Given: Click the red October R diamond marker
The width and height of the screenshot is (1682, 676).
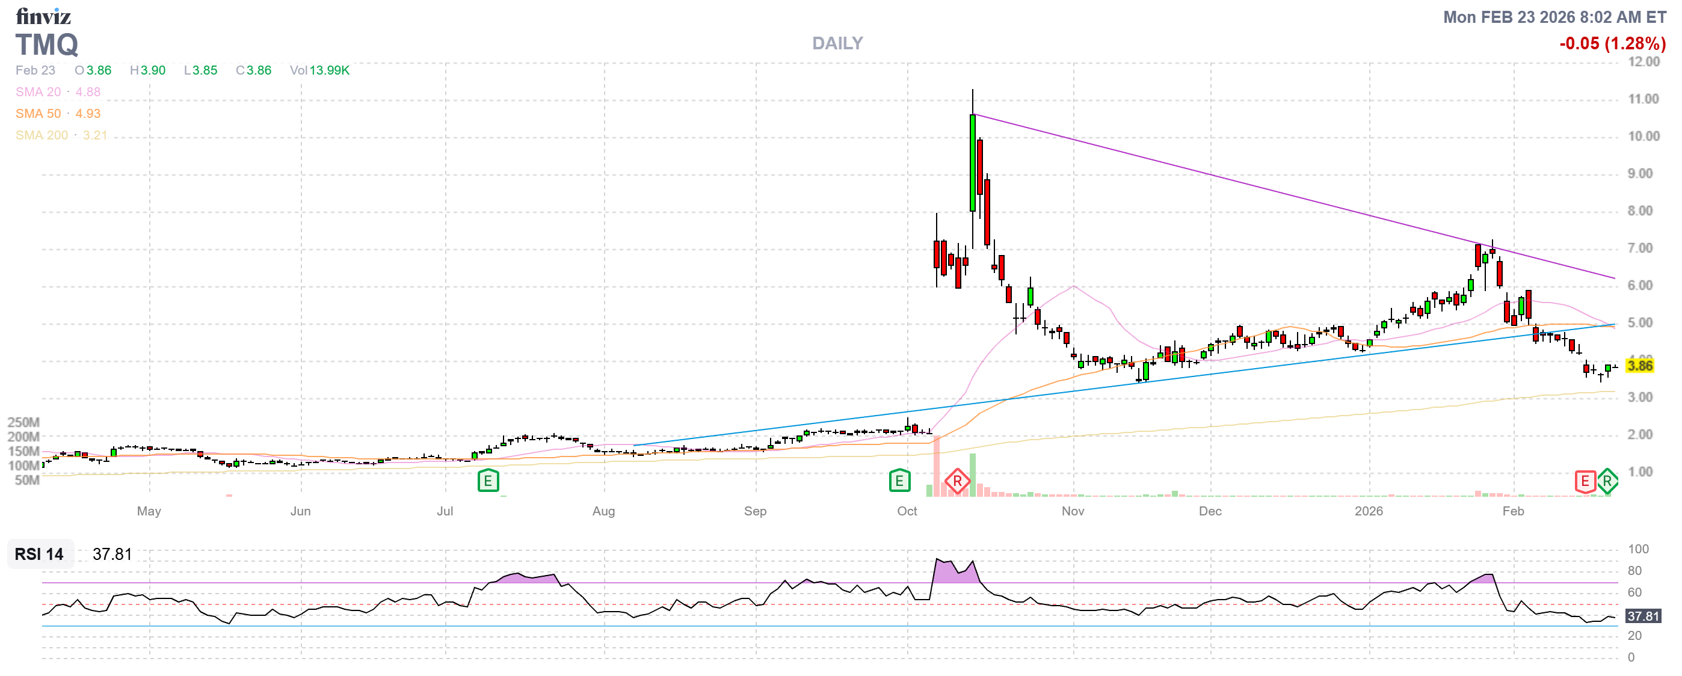Looking at the screenshot, I should pos(957,482).
